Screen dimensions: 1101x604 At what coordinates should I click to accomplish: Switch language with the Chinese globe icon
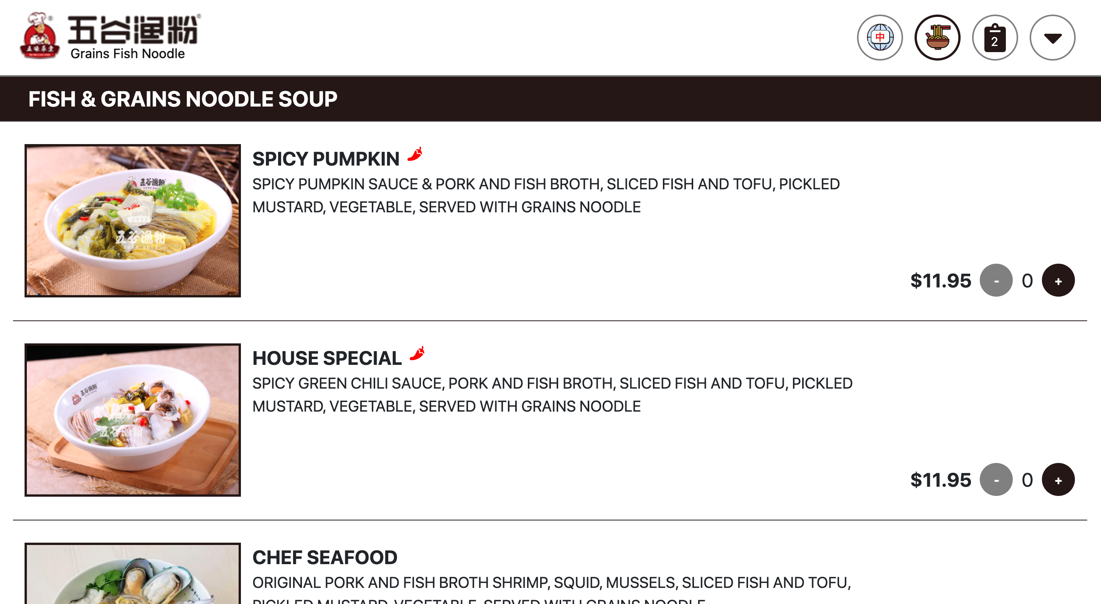point(880,38)
